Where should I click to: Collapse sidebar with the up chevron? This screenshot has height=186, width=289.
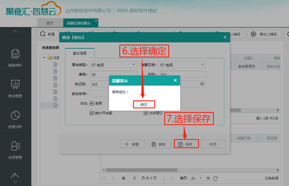[15, 31]
